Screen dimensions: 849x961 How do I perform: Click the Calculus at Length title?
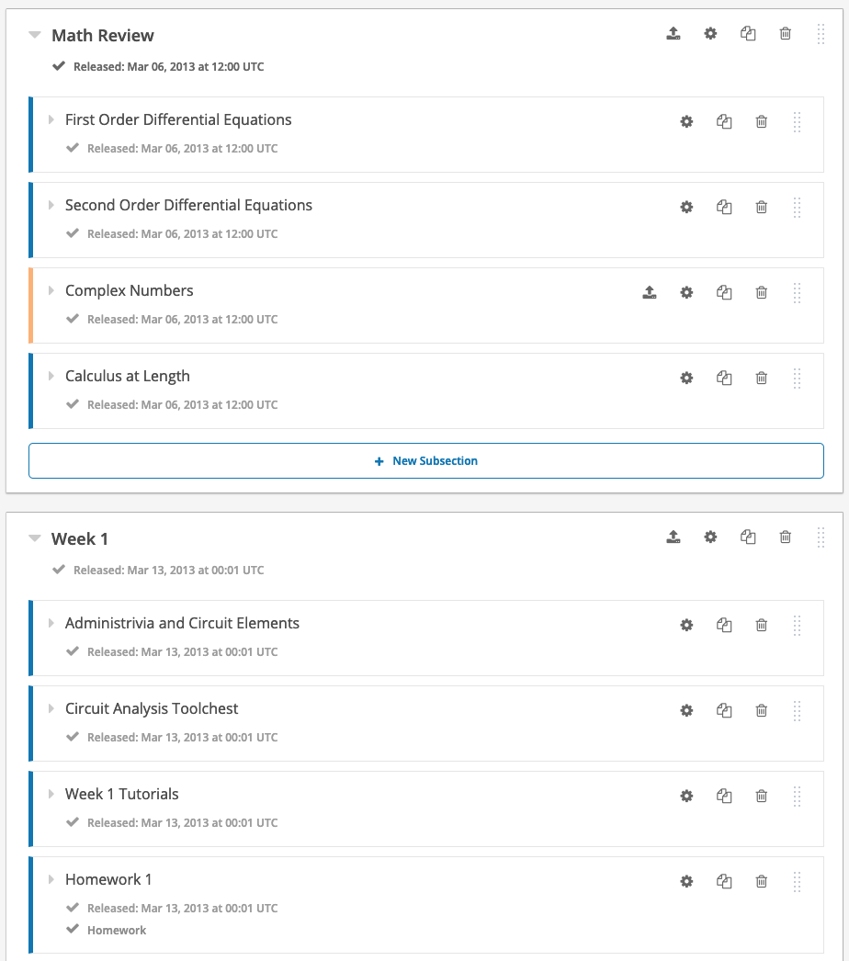click(128, 376)
